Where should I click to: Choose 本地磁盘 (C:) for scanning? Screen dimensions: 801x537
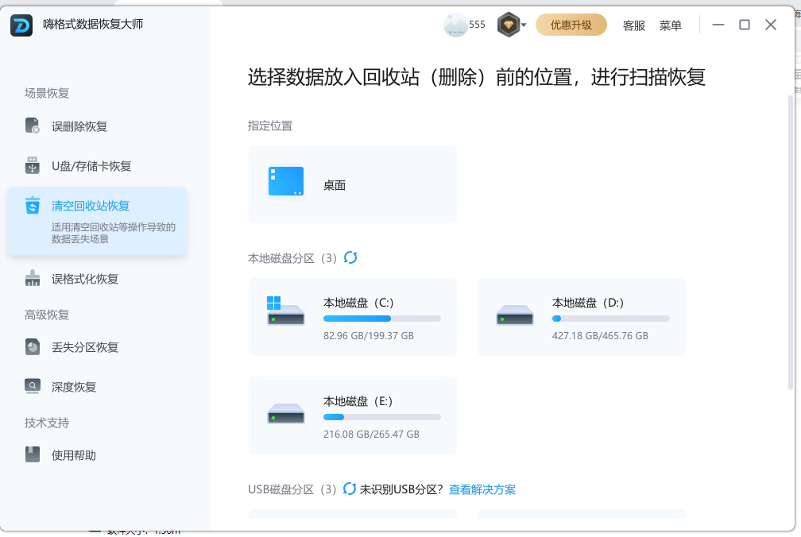point(353,317)
